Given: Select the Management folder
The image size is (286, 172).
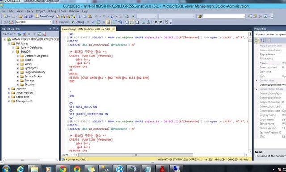Looking at the screenshot, I should [24, 101].
